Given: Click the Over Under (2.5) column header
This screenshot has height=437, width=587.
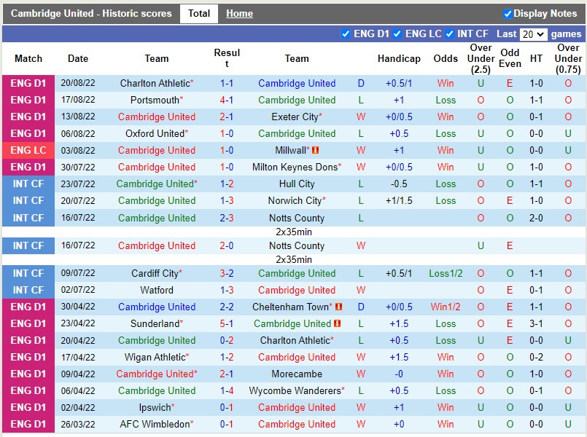Looking at the screenshot, I should pos(481,59).
